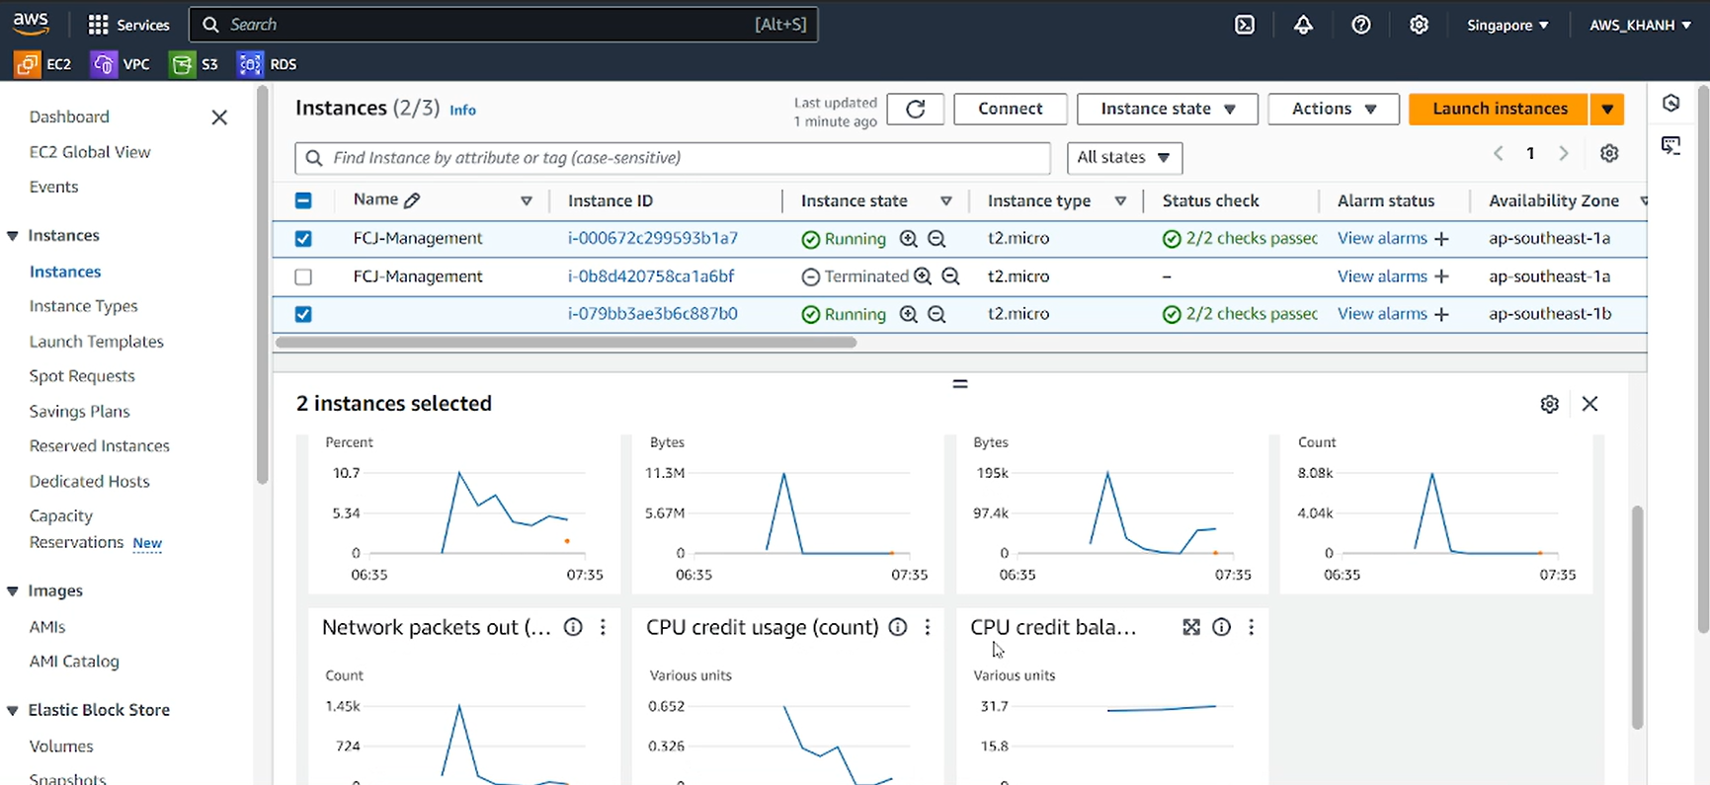The height and width of the screenshot is (785, 1710).
Task: Open CPU credit usage chart options menu
Action: coord(928,627)
